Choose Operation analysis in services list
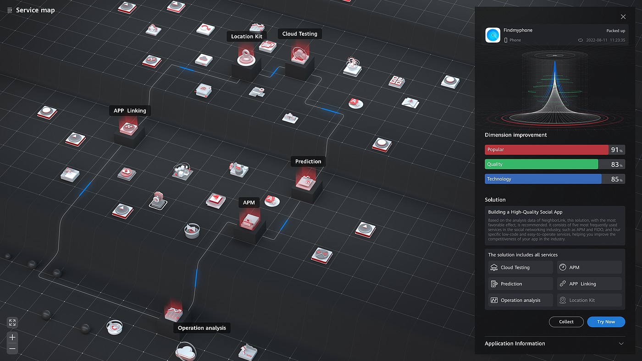The width and height of the screenshot is (642, 361). pos(520,301)
